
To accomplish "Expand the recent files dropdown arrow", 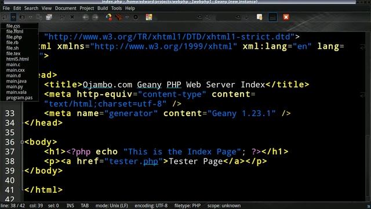I will point(31,17).
